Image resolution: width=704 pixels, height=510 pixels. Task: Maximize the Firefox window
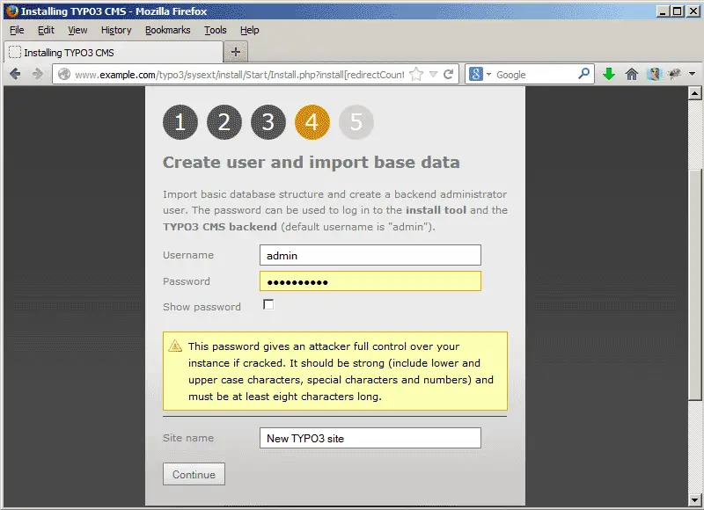coord(678,11)
